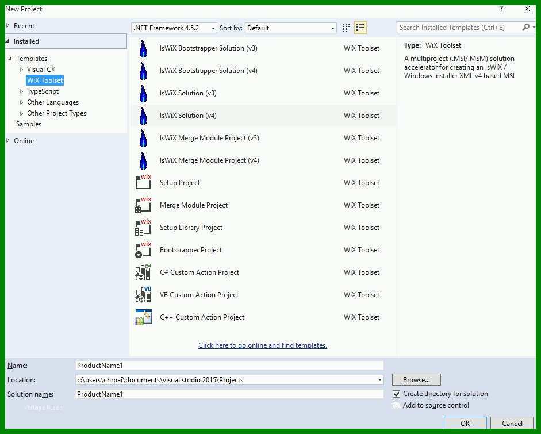Click the go online and find templates link
The width and height of the screenshot is (541, 434).
click(x=263, y=345)
